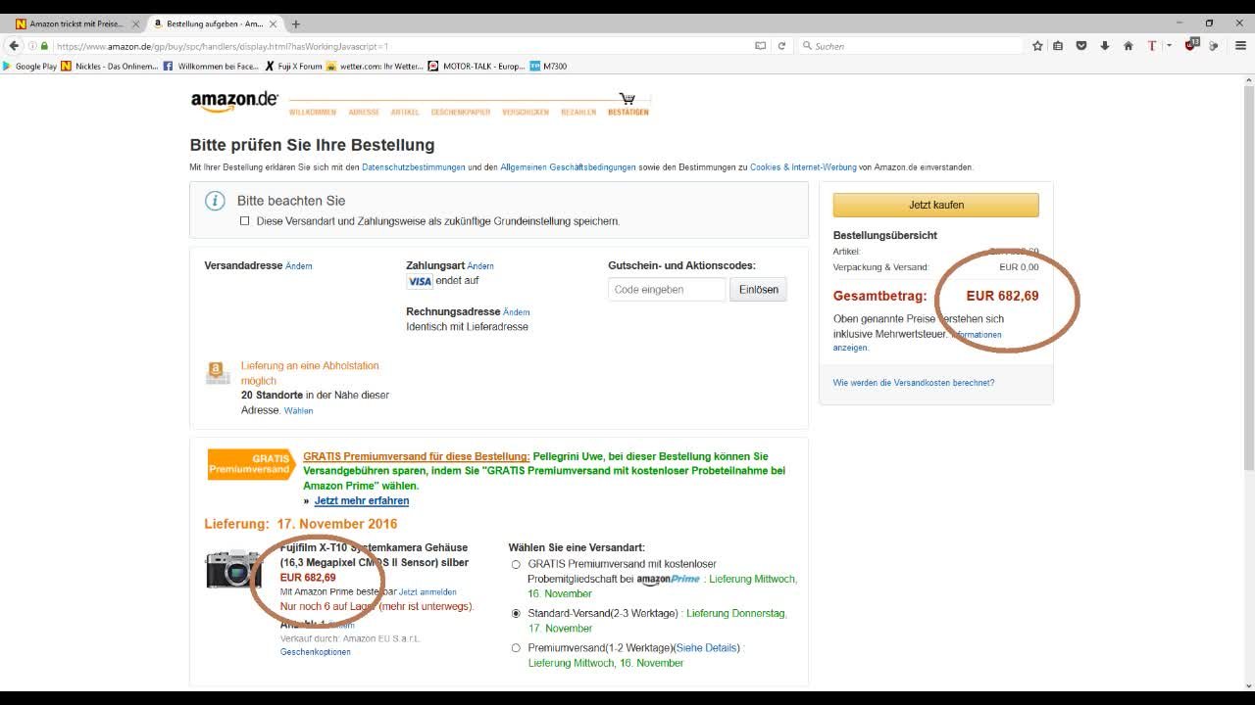
Task: Click the extension icon left of hamburger menu
Action: click(1214, 46)
